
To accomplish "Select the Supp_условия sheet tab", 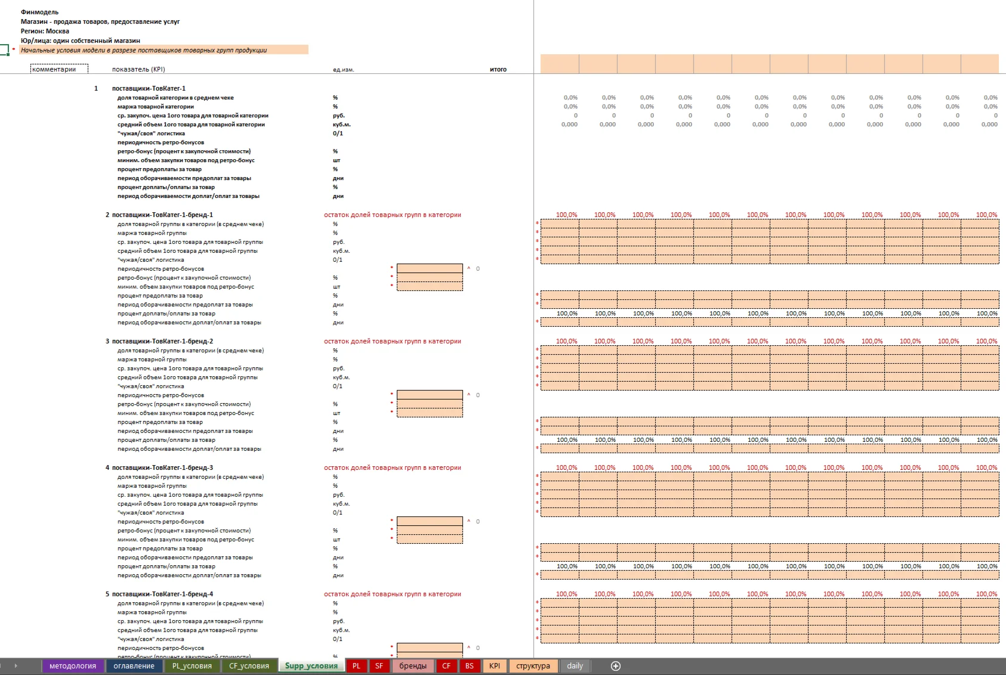I will click(311, 666).
